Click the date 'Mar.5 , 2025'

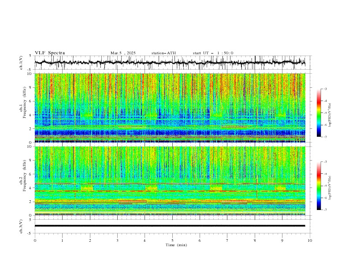point(123,53)
